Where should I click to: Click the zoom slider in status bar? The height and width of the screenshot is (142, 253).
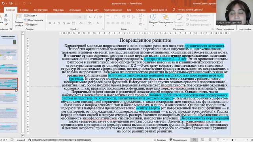[236, 140]
